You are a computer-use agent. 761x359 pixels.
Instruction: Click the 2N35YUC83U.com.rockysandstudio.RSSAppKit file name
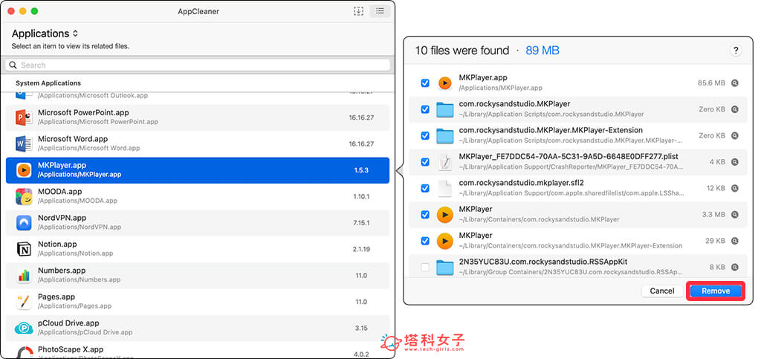[543, 262]
